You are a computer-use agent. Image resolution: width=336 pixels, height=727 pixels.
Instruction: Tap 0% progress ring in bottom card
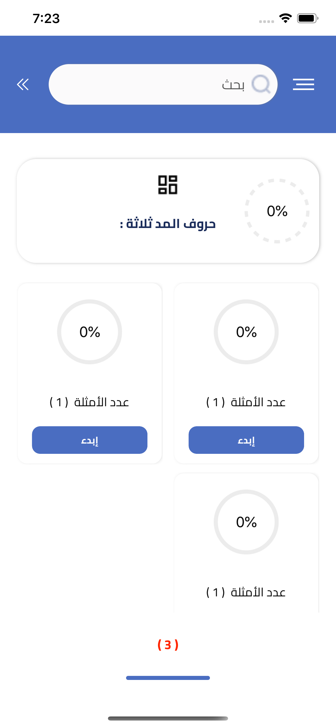click(x=246, y=522)
